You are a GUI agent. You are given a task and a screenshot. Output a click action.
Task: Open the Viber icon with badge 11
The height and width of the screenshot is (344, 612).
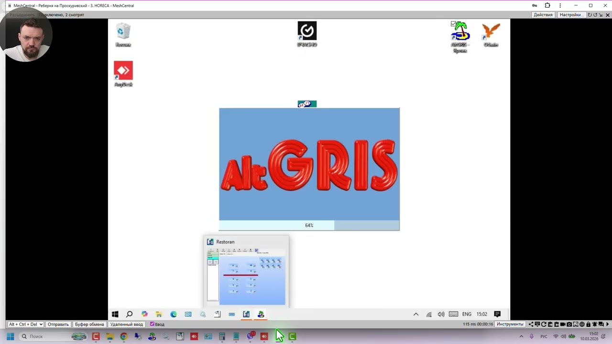pyautogui.click(x=250, y=336)
